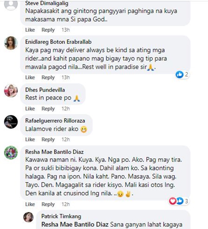Open Steve Dimaligalig's default avatar
This screenshot has height=229, width=208.
[11, 4]
